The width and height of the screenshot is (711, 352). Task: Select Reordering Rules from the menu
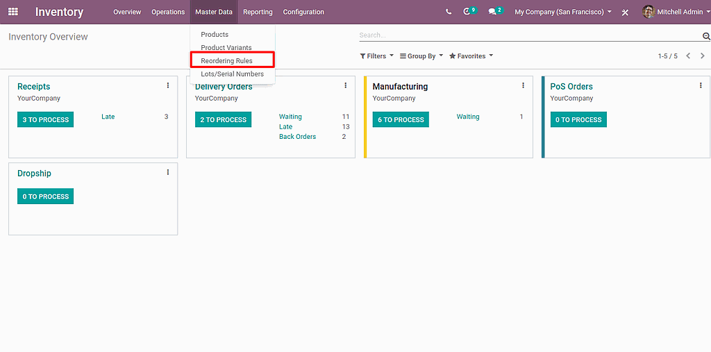[227, 61]
